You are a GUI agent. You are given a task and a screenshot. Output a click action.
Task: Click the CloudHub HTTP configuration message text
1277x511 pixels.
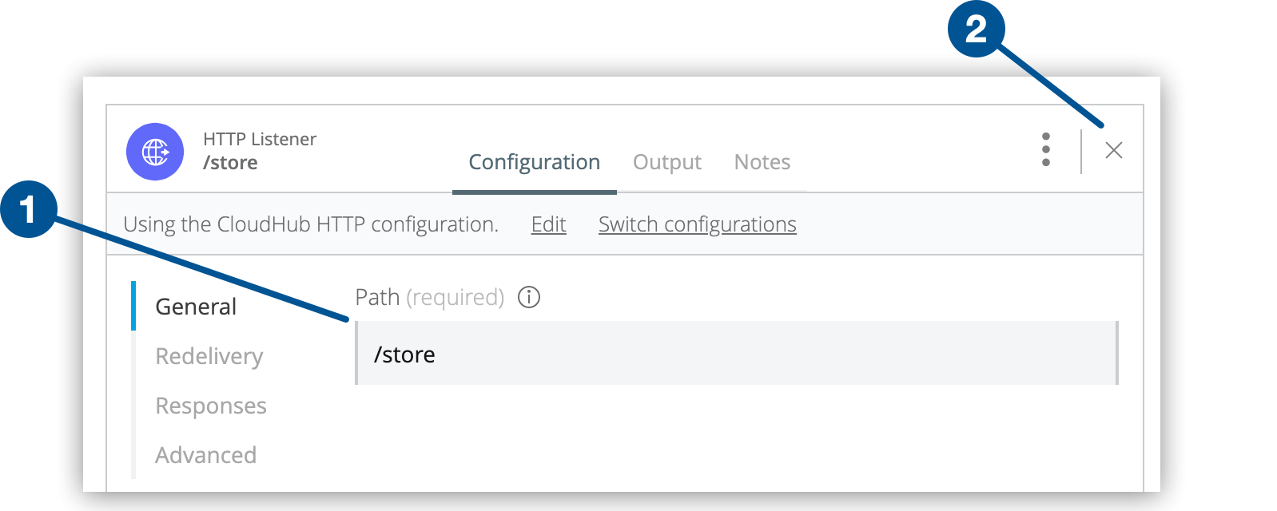click(x=311, y=224)
